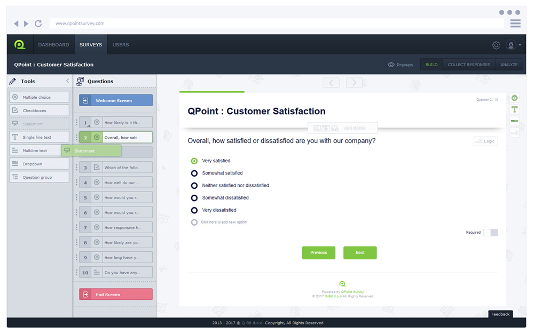Click the green Next button

(360, 253)
